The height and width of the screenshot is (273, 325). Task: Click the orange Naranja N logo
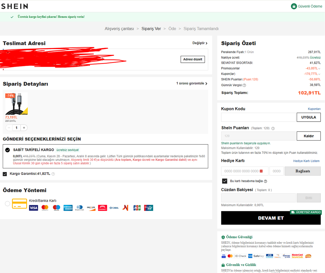tap(125, 208)
